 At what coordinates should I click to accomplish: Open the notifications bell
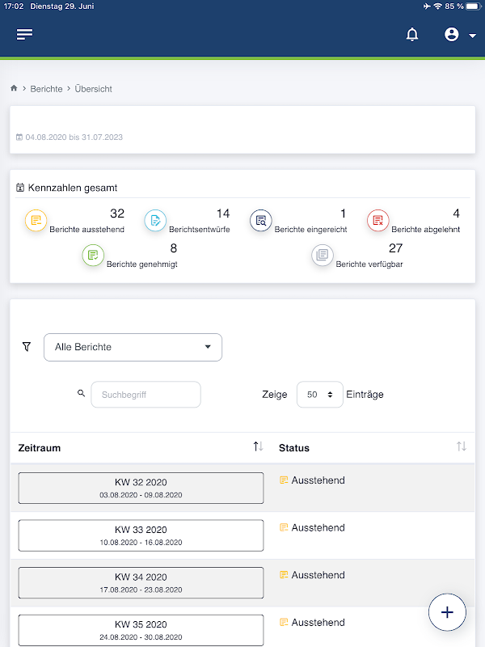[x=412, y=34]
